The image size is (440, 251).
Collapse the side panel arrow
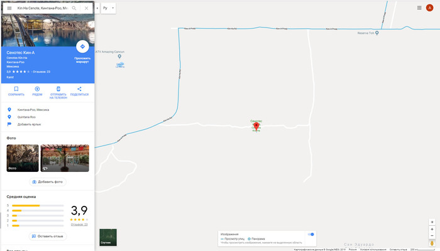pyautogui.click(x=97, y=8)
